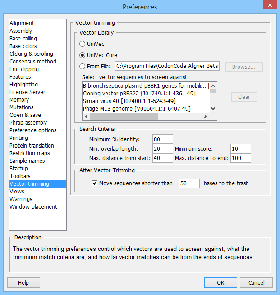Select Sample names category
Viewport: 280px width, 295px height.
pos(37,161)
